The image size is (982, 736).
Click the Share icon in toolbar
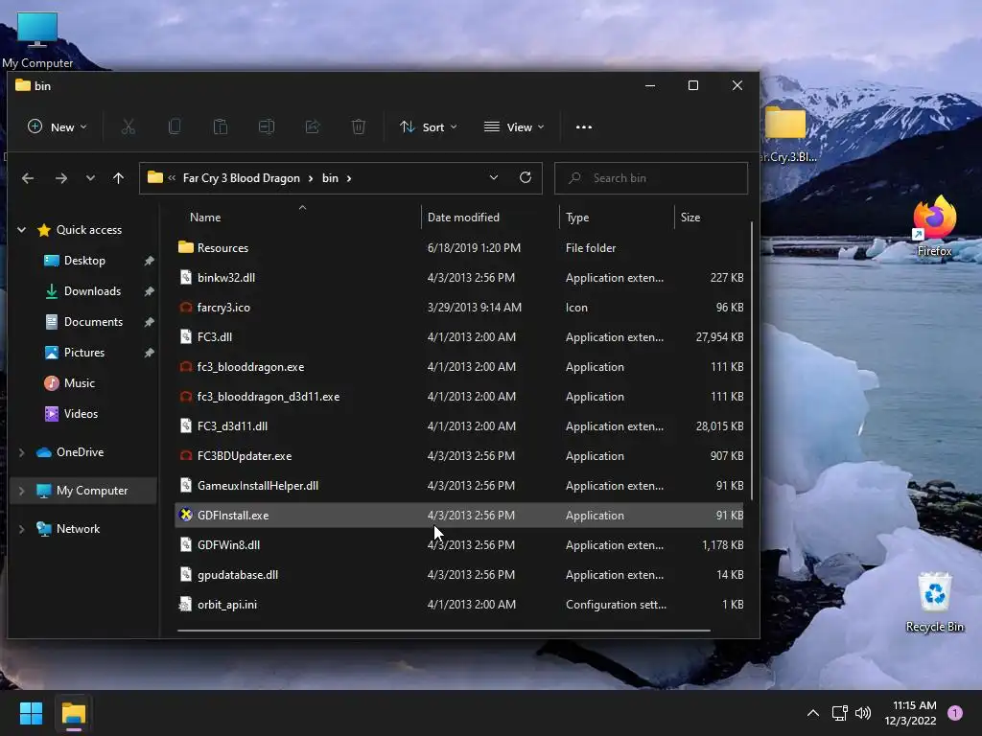point(313,127)
